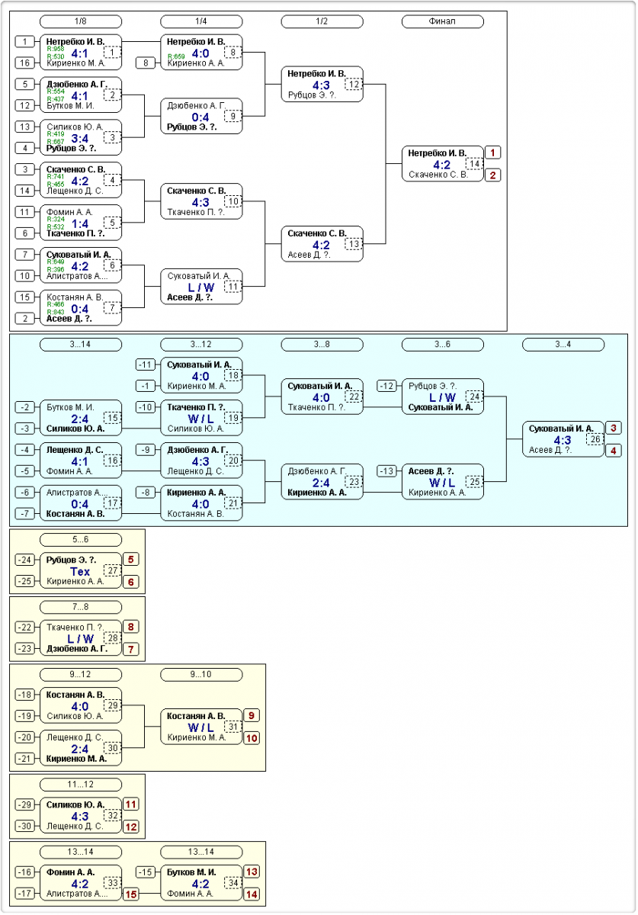Select the "Финал" round header
Viewport: 638px width, 915px height.
tap(443, 21)
